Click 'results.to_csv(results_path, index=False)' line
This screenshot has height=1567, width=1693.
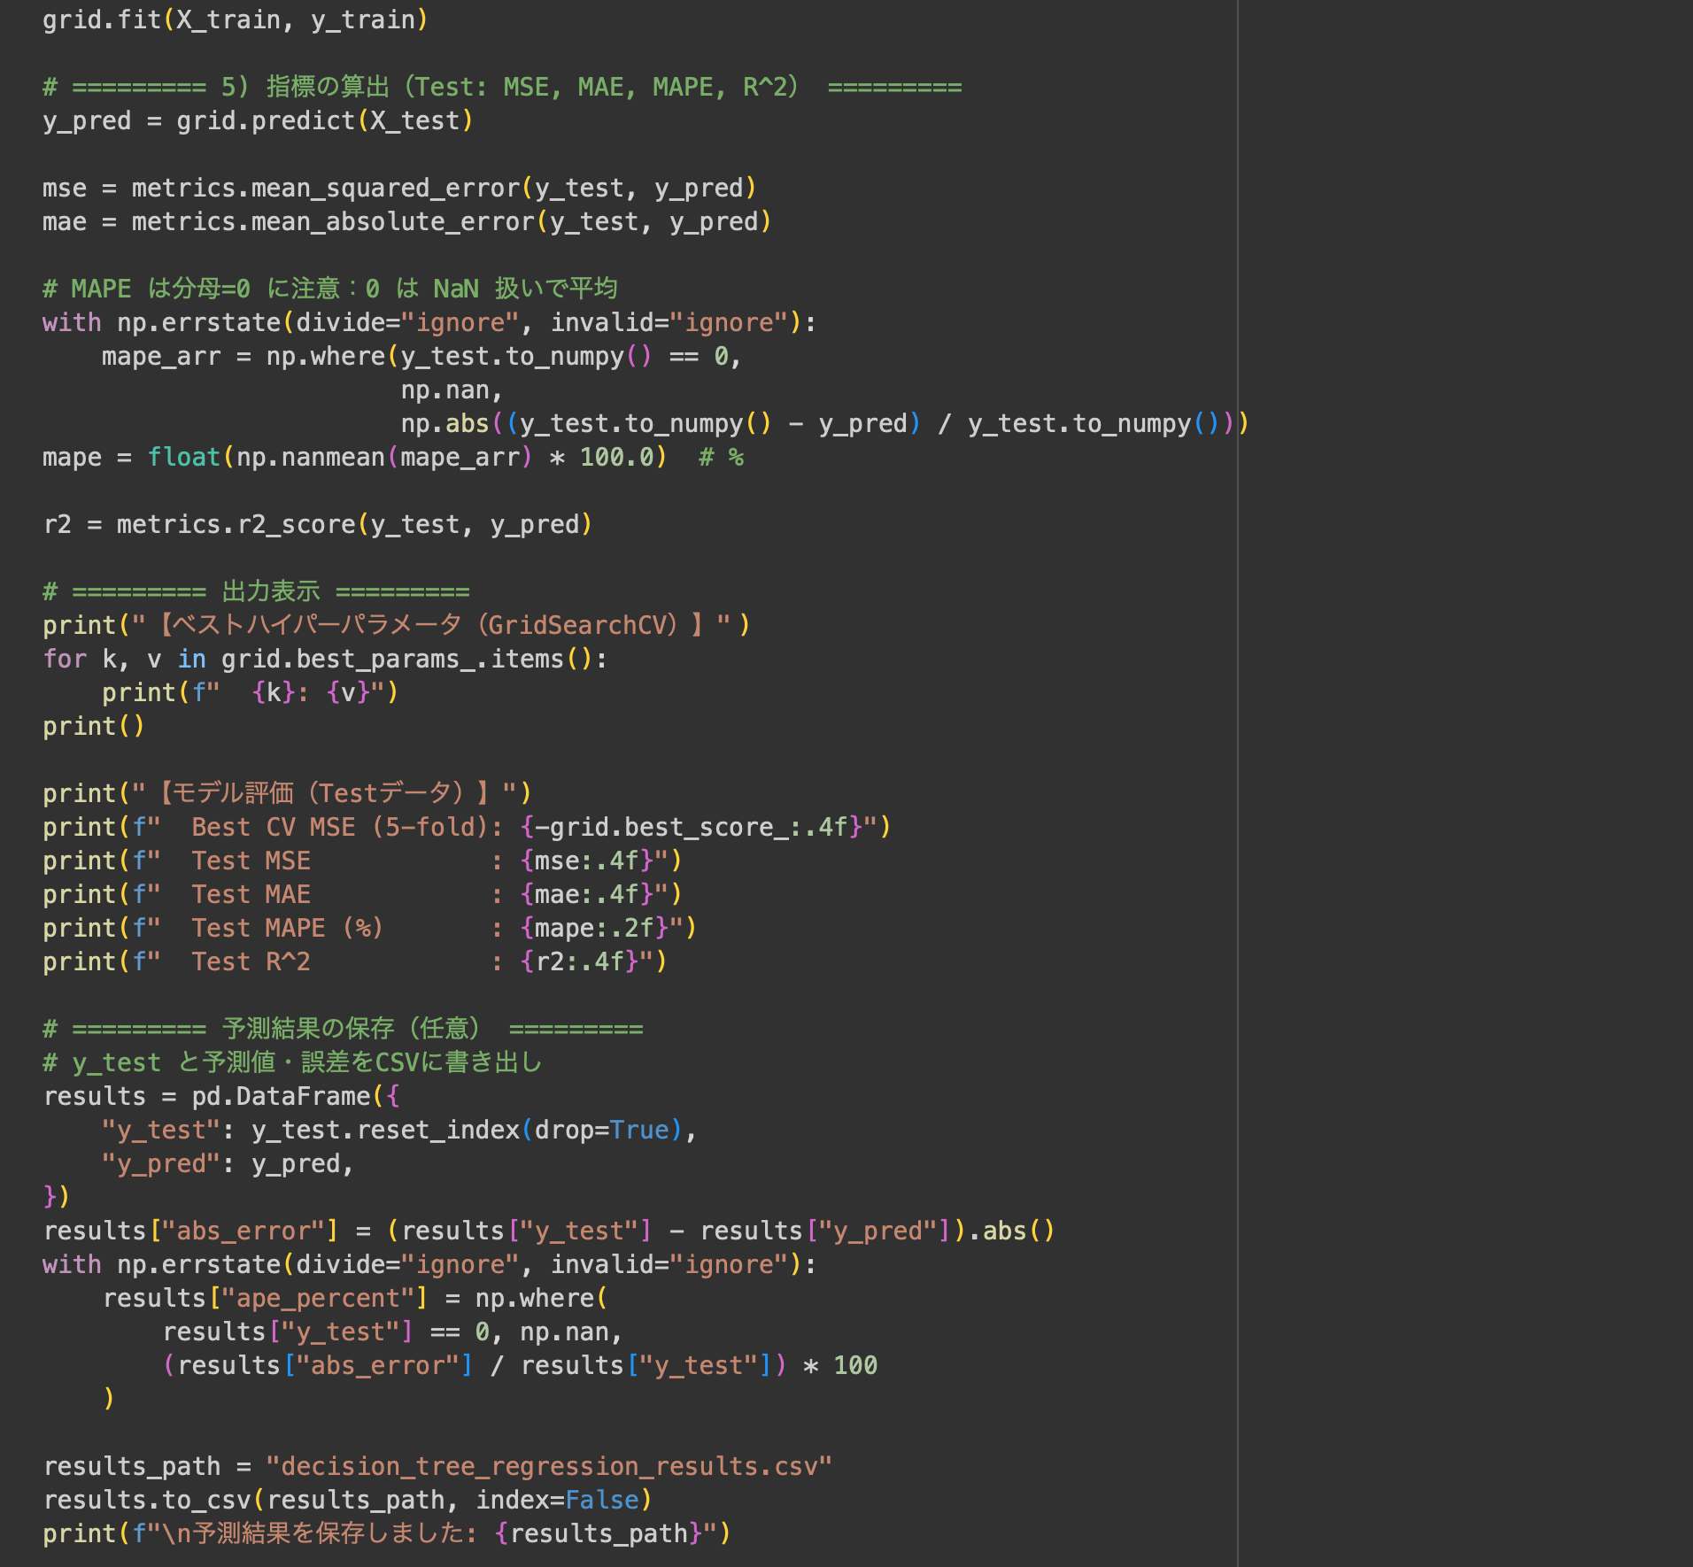pos(348,1500)
